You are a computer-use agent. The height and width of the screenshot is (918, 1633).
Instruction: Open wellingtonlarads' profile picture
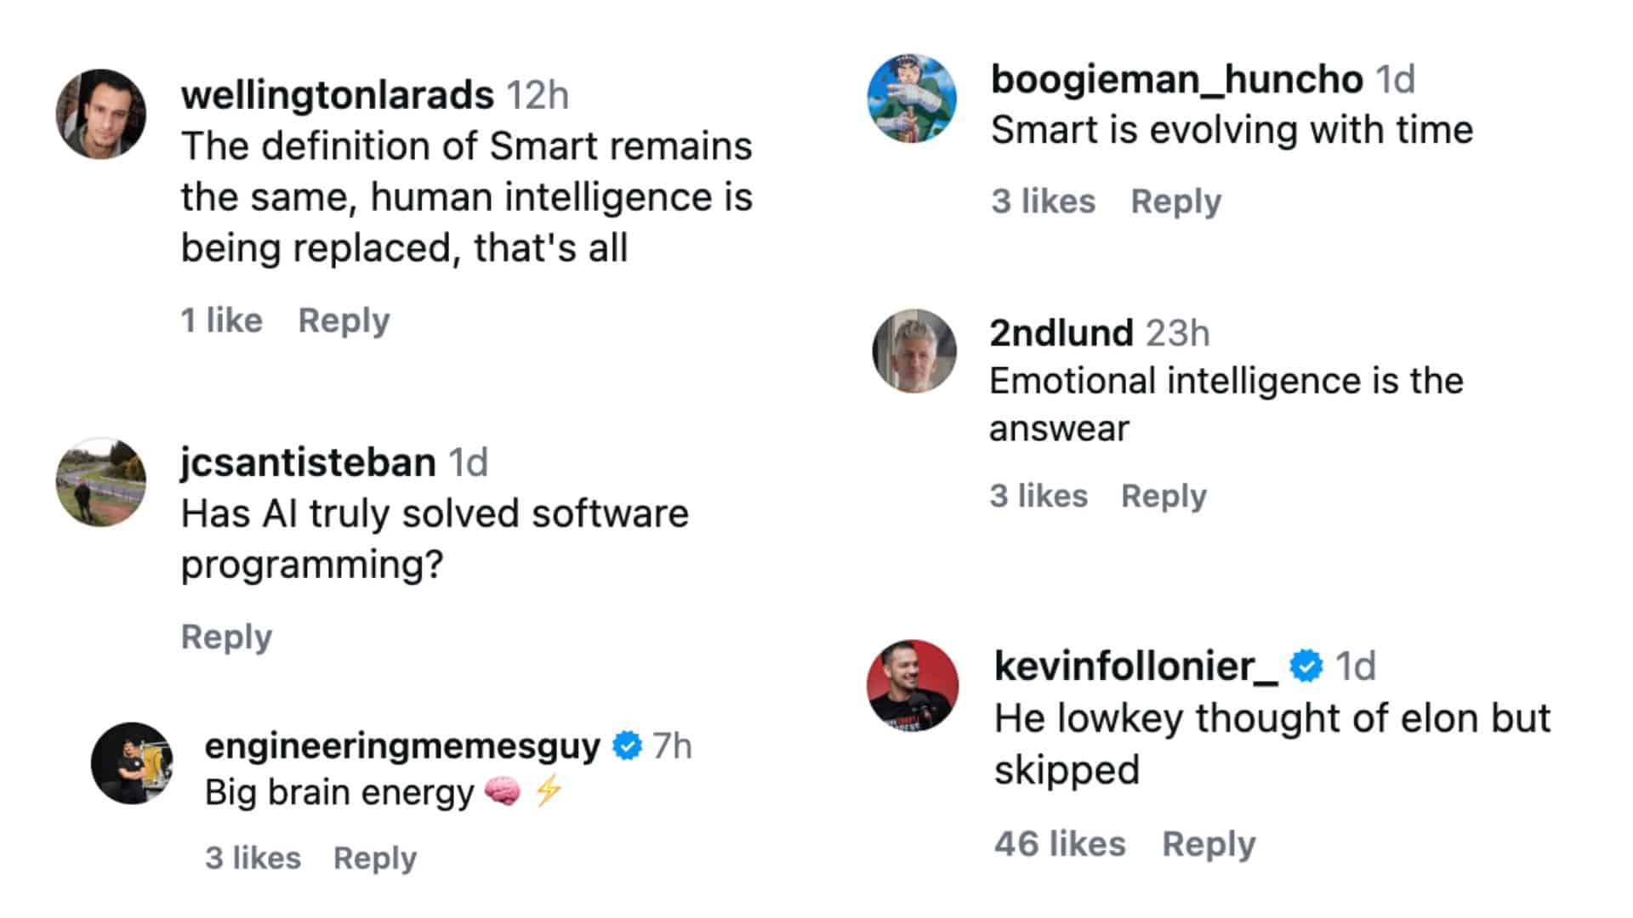(101, 115)
